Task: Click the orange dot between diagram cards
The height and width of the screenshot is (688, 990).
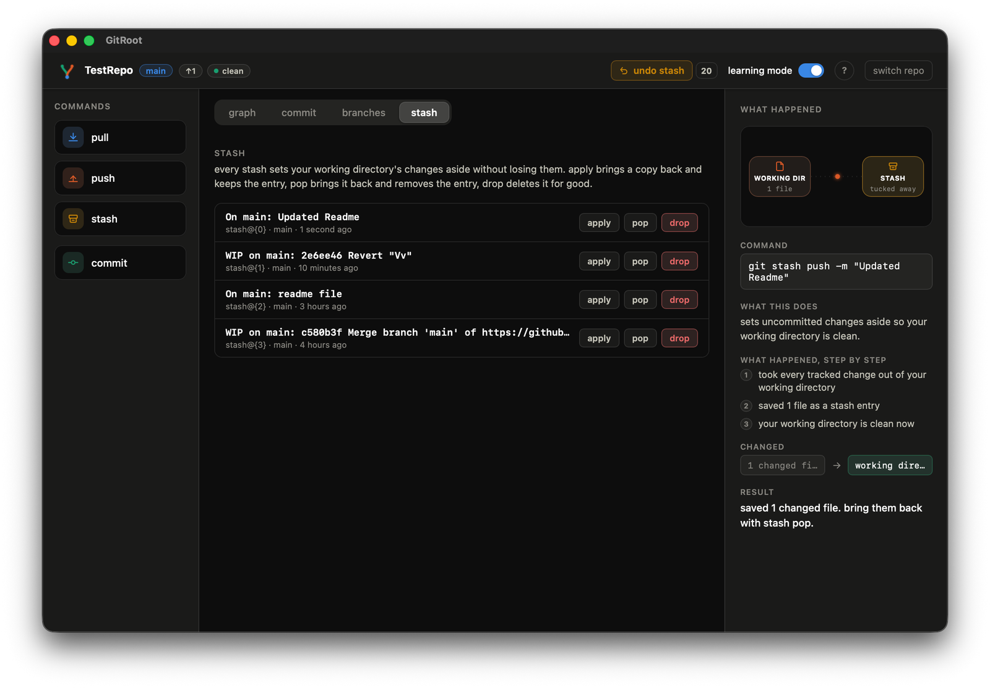Action: point(837,176)
